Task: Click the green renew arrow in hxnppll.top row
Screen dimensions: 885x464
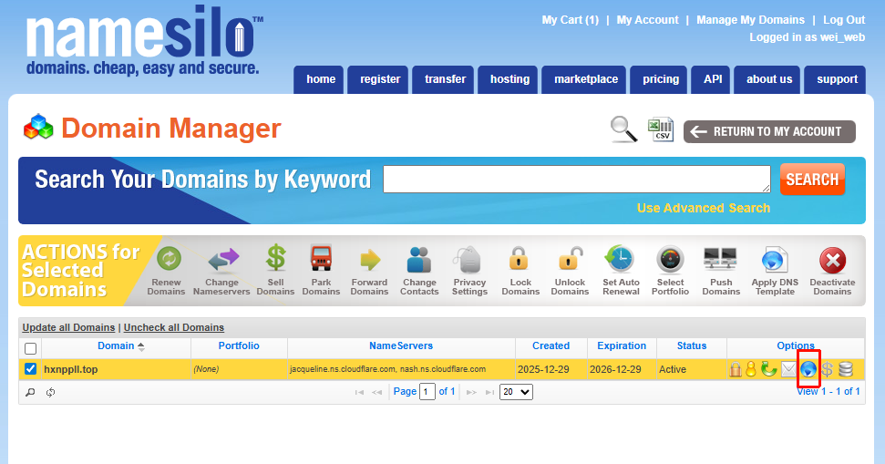Action: pos(768,369)
